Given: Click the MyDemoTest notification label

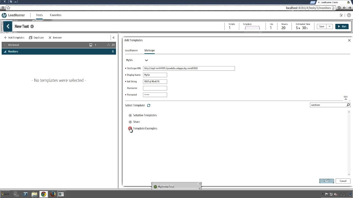Looking at the screenshot, I should pos(166,187).
